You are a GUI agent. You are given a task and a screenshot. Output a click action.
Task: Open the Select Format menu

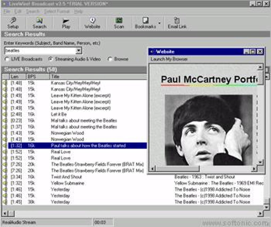[57, 11]
